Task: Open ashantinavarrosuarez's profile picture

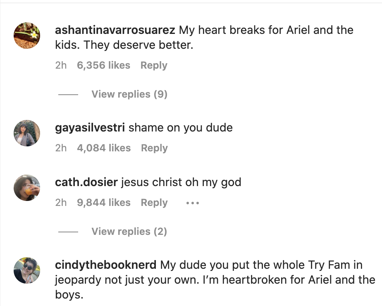Action: coord(27,36)
